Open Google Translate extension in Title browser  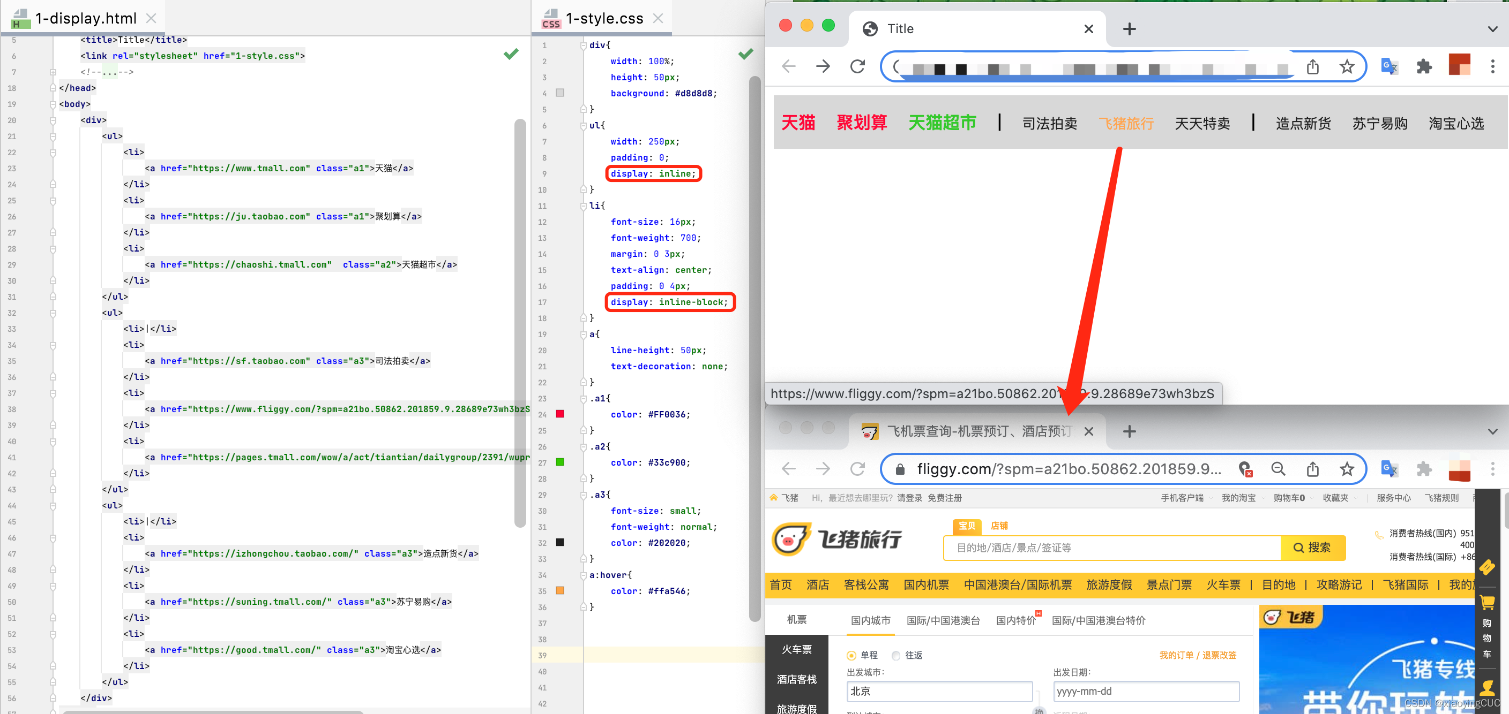[1390, 66]
